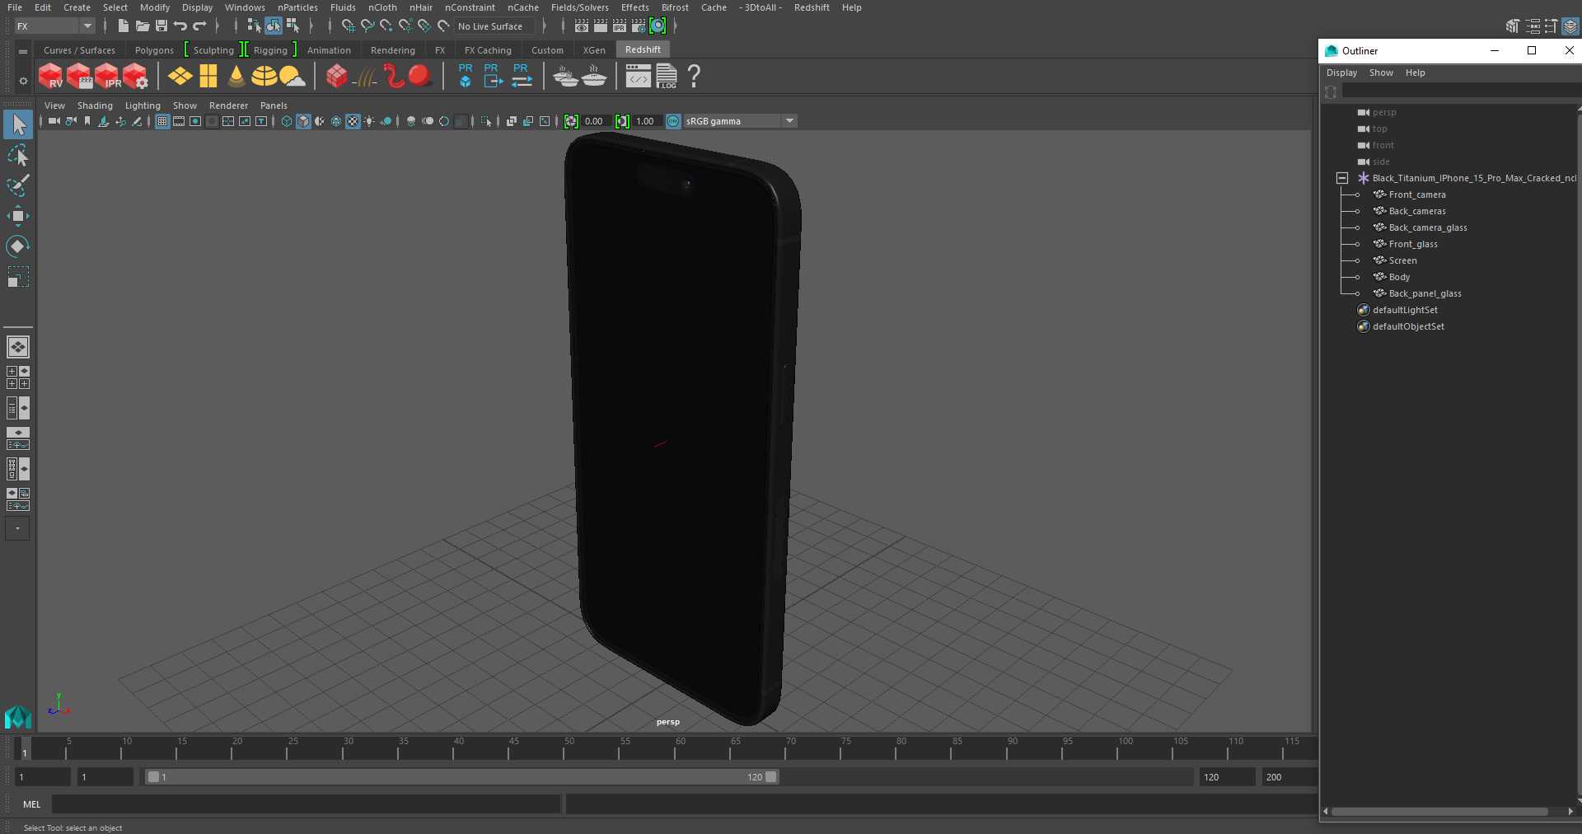Start Redshift IPR render shelf icon
1582x834 pixels.
[107, 77]
